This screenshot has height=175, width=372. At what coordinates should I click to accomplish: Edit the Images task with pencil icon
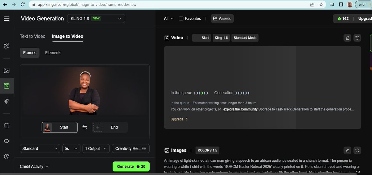click(x=347, y=151)
